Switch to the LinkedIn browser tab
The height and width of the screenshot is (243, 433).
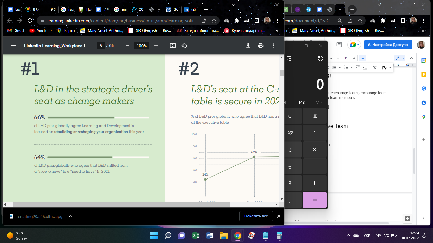pyautogui.click(x=190, y=9)
